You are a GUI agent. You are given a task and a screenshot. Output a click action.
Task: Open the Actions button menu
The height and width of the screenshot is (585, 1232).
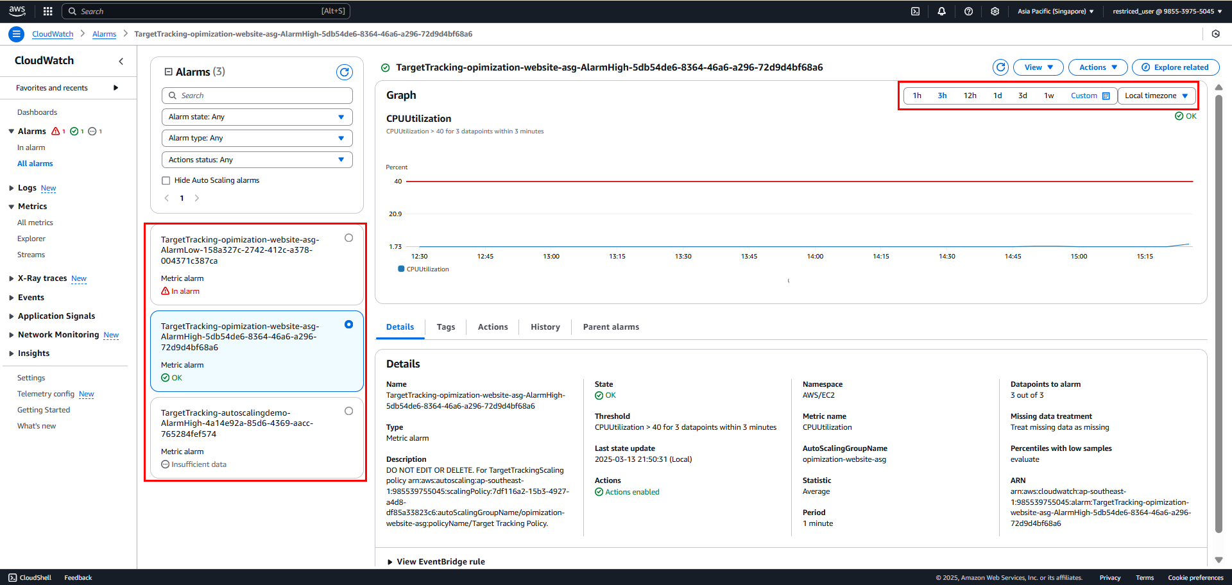[1098, 67]
